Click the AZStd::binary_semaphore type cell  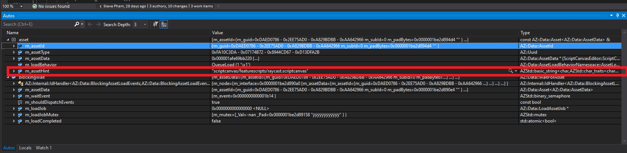545,96
